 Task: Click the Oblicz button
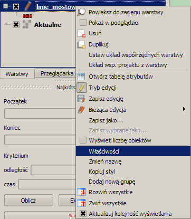(28, 201)
